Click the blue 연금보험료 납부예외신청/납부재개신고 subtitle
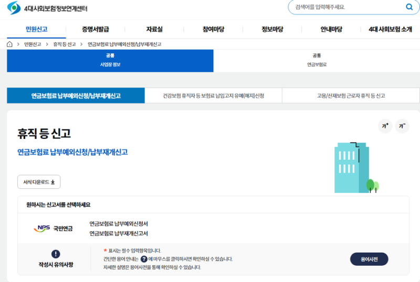This screenshot has height=282, width=420. click(x=72, y=152)
